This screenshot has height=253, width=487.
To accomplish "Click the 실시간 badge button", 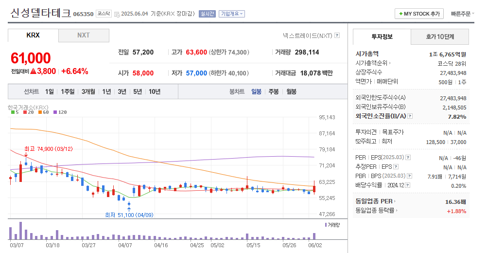I will [x=207, y=14].
